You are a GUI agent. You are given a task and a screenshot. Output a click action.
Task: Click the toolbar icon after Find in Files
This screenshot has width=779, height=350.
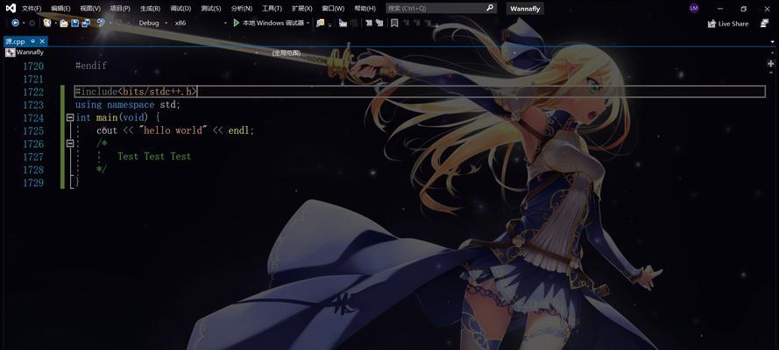coord(343,23)
